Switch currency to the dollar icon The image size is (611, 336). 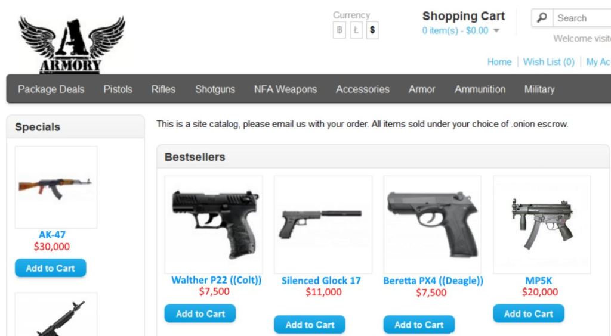pos(373,29)
